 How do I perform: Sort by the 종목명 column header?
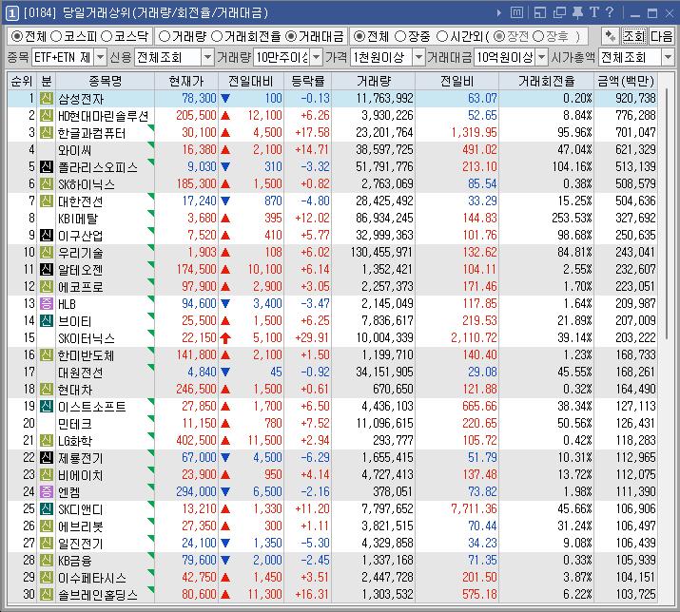[x=105, y=81]
